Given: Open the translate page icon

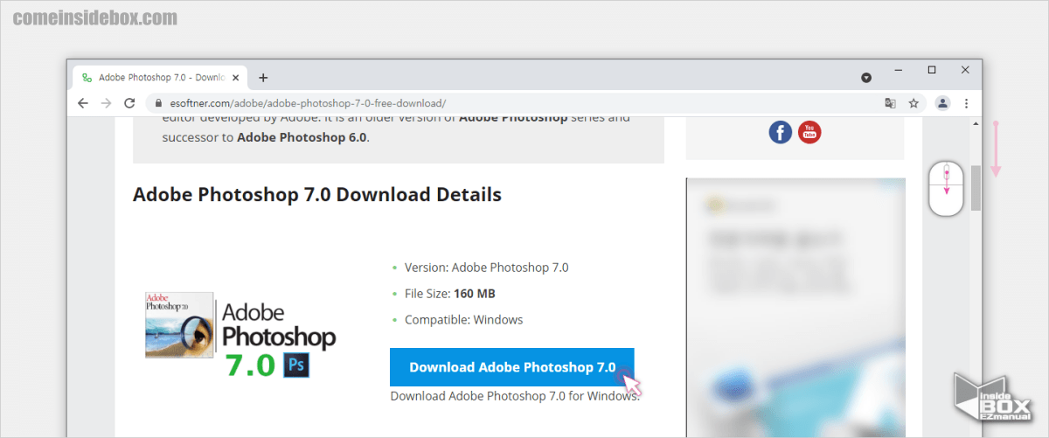Looking at the screenshot, I should tap(890, 103).
